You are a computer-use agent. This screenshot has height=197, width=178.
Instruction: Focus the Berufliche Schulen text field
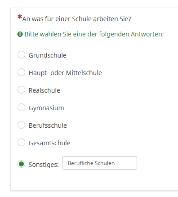point(100,163)
